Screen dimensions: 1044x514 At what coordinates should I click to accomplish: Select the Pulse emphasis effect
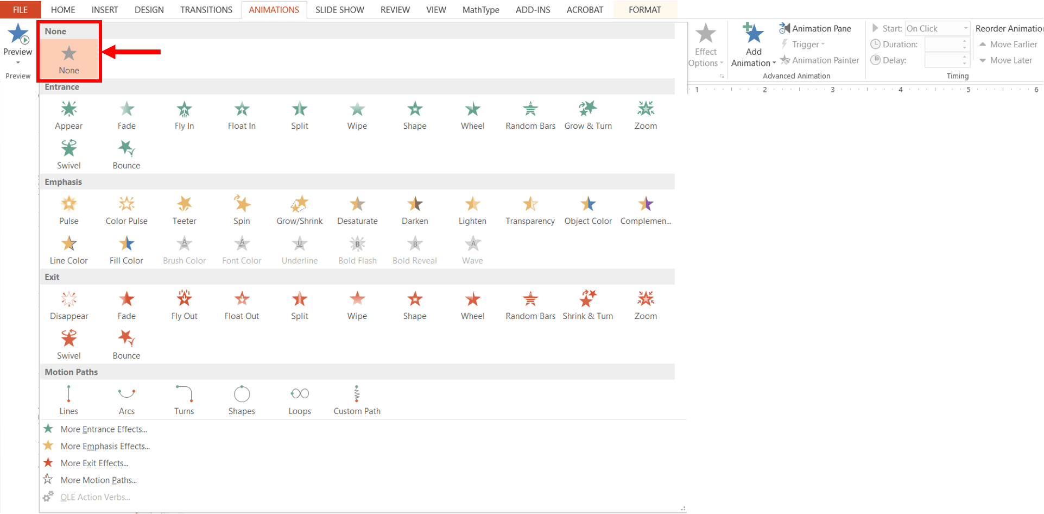click(x=69, y=211)
